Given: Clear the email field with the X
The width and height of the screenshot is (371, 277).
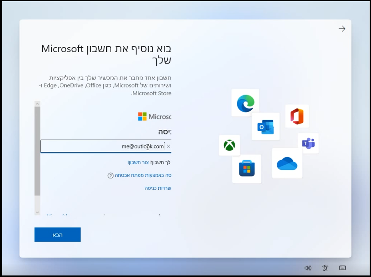Looking at the screenshot, I should [x=168, y=146].
